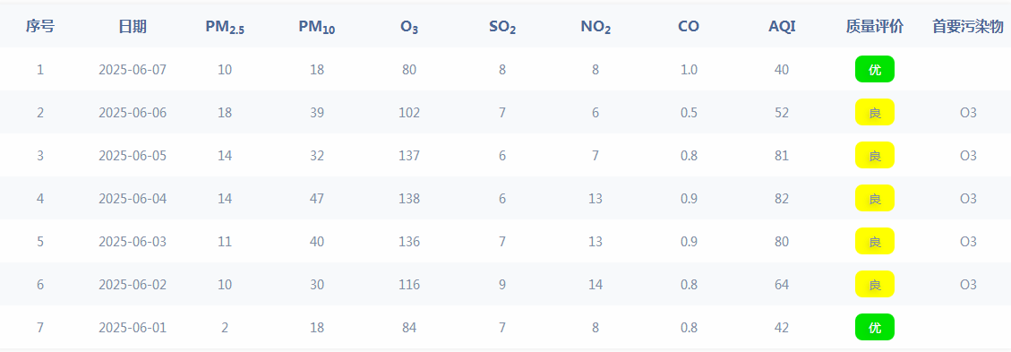Click the 日期 column header

tap(133, 27)
